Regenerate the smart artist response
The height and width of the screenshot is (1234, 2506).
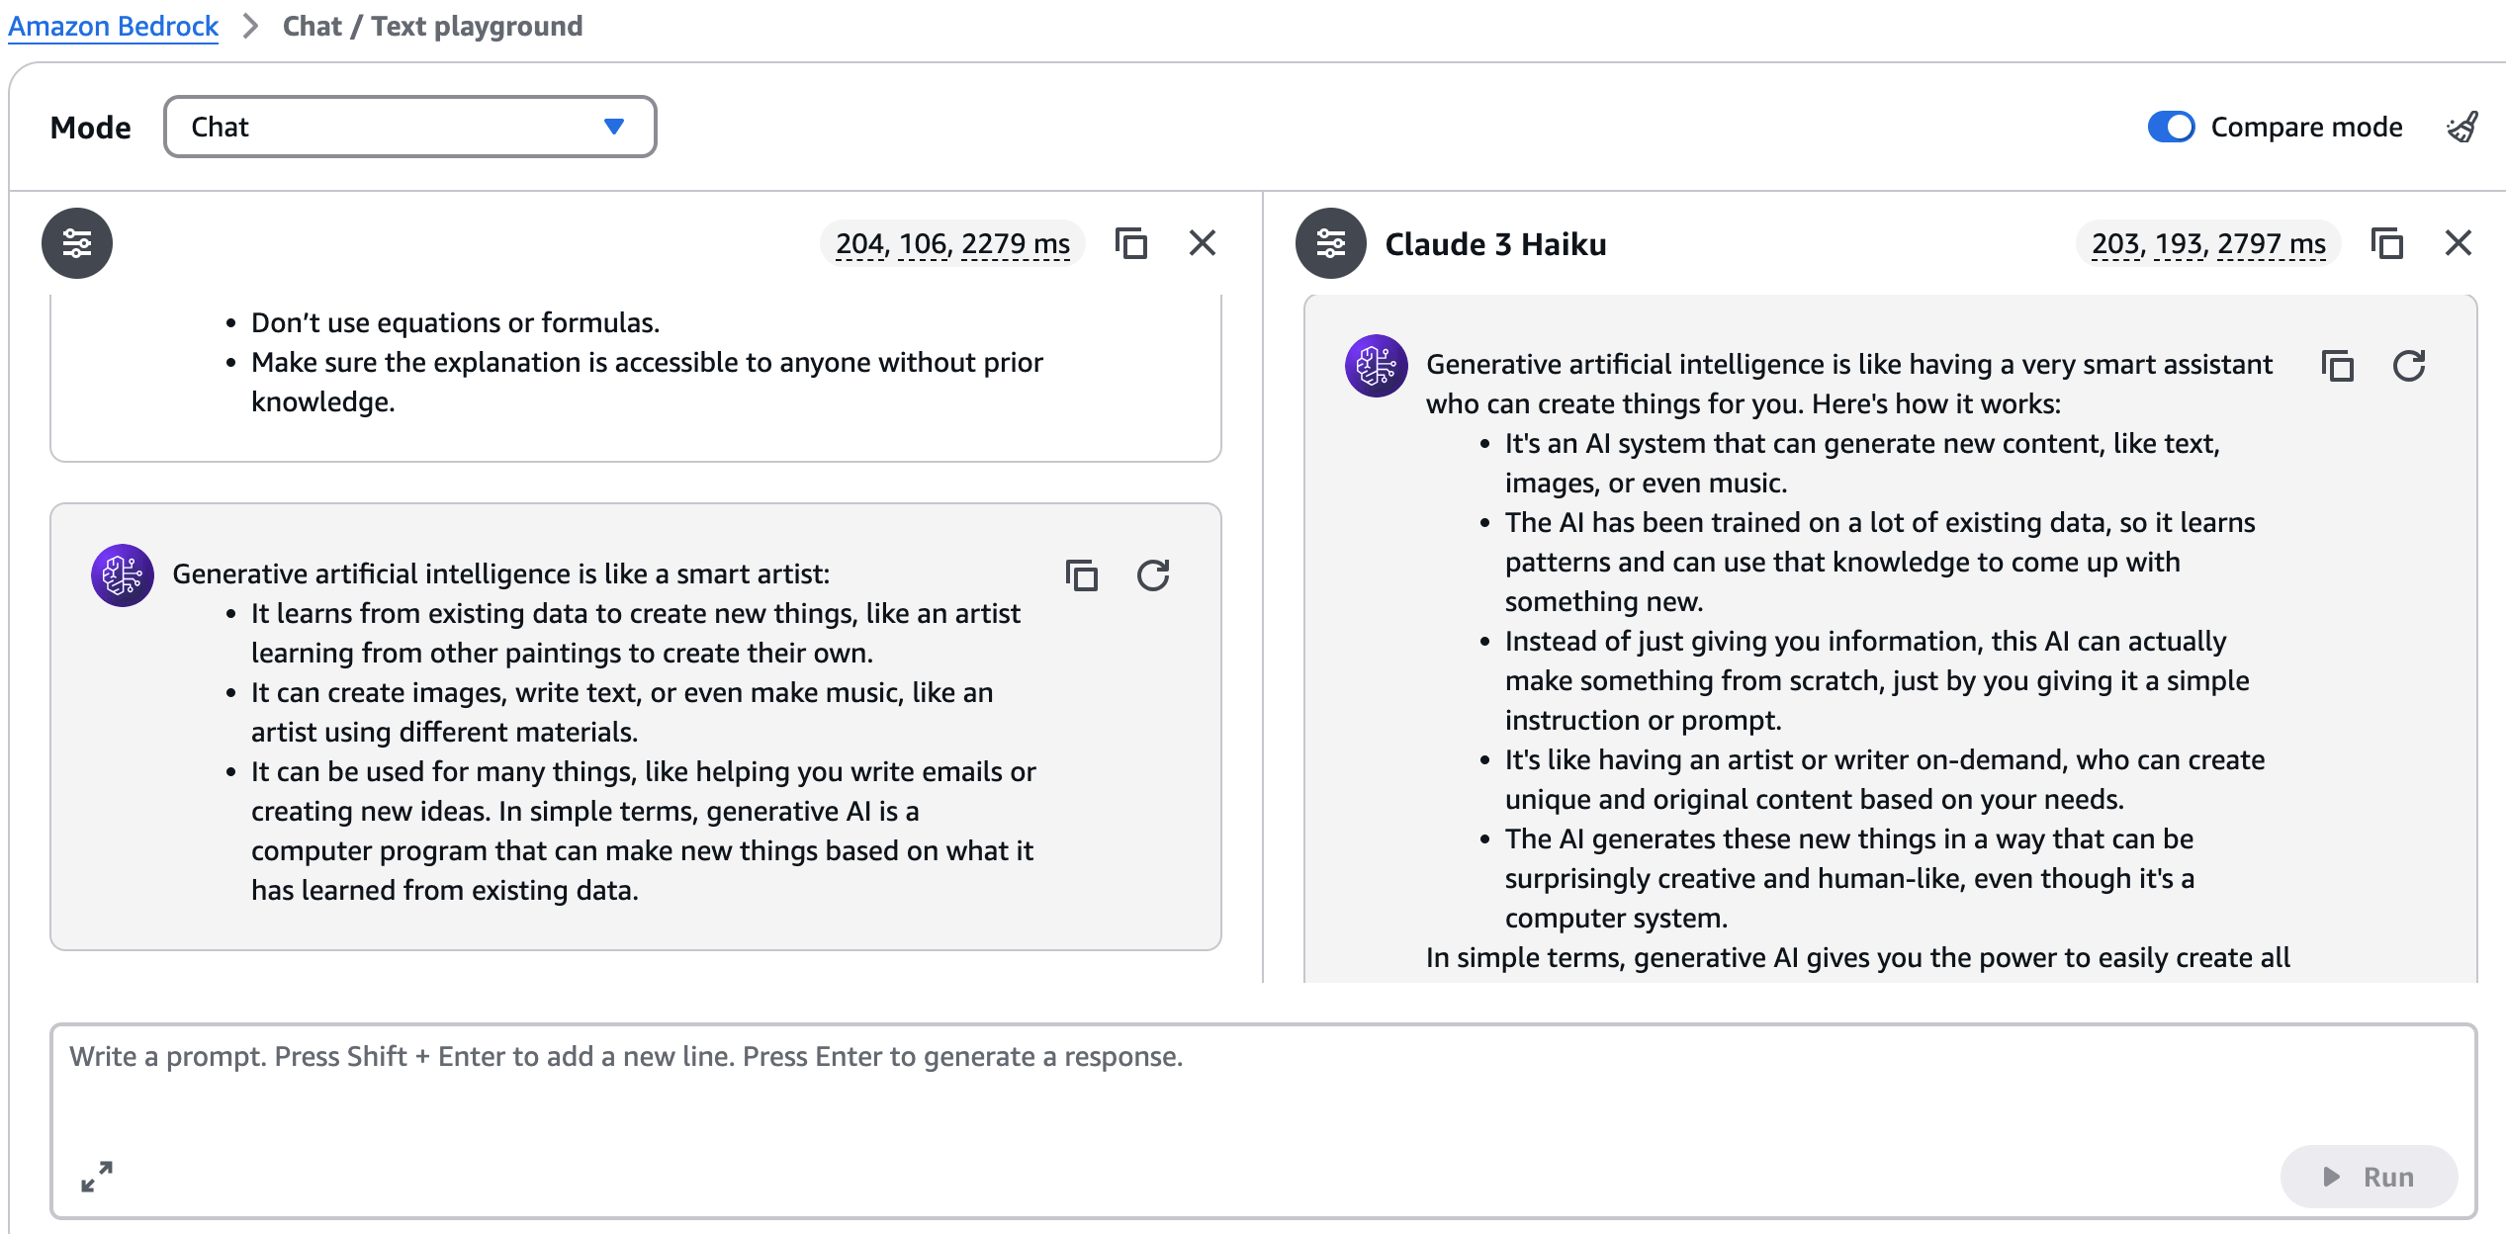(x=1153, y=575)
